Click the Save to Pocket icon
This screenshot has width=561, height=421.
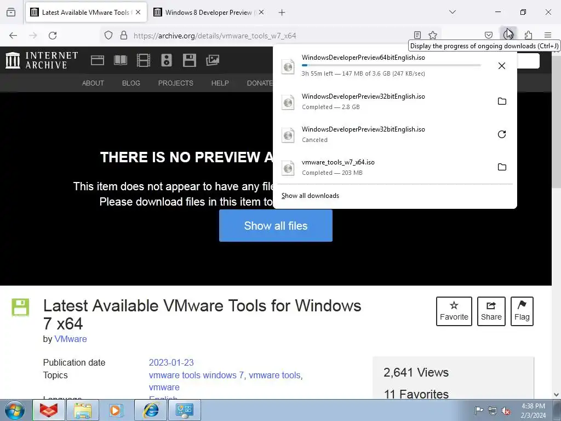coord(488,35)
